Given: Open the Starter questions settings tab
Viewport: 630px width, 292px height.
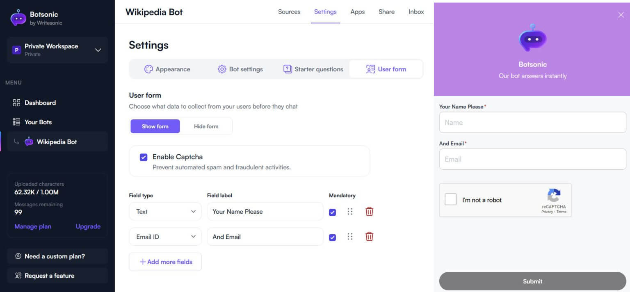Looking at the screenshot, I should pos(313,69).
